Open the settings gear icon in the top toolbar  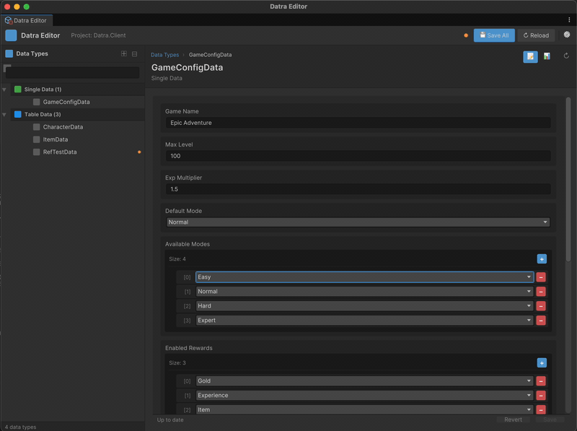pyautogui.click(x=567, y=35)
